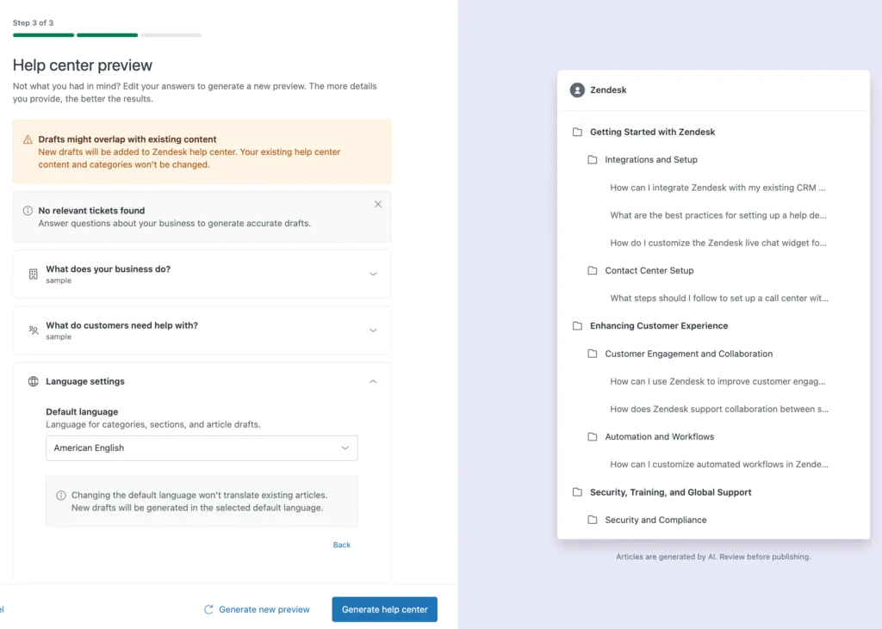Click the Back link
The height and width of the screenshot is (629, 882).
click(x=341, y=545)
